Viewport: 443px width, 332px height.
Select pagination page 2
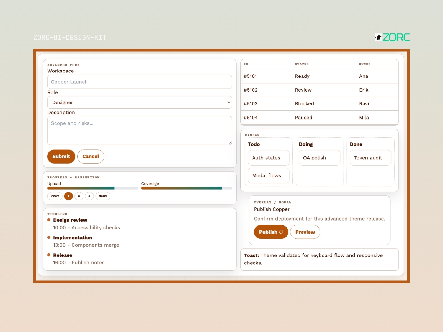click(79, 196)
